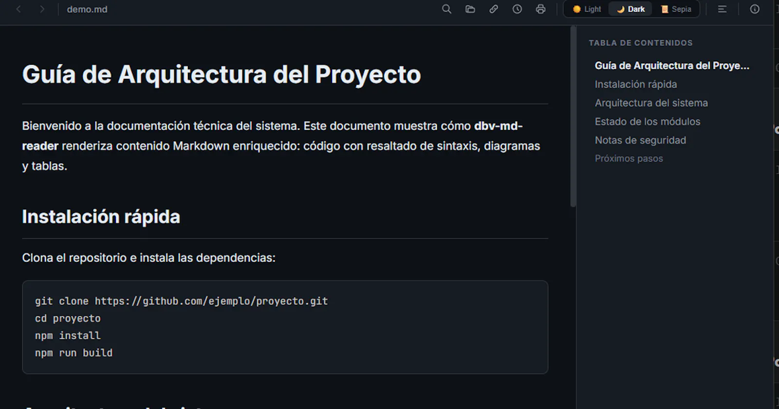Viewport: 779px width, 409px height.
Task: Jump to Guía de Arquitectura del Proye... entry
Action: (x=672, y=66)
